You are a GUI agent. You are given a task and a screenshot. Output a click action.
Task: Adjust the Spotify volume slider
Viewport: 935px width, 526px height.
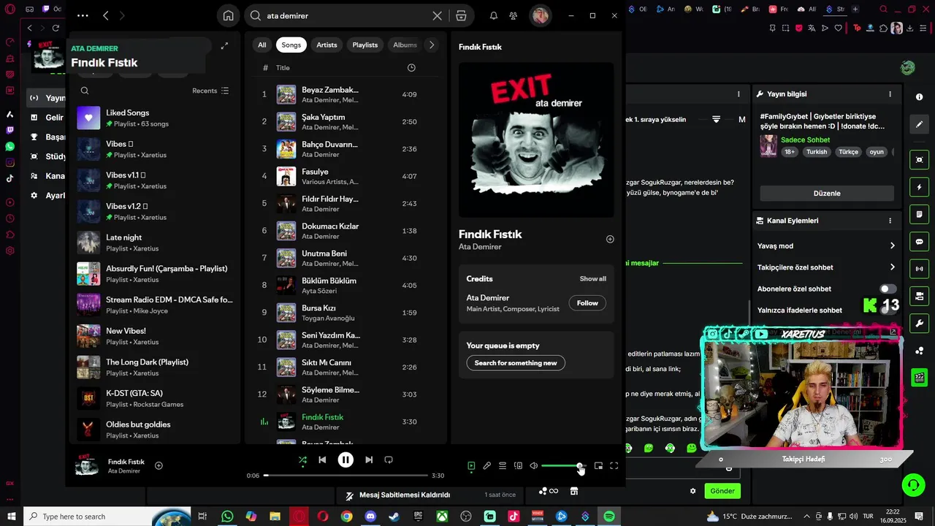pyautogui.click(x=563, y=465)
